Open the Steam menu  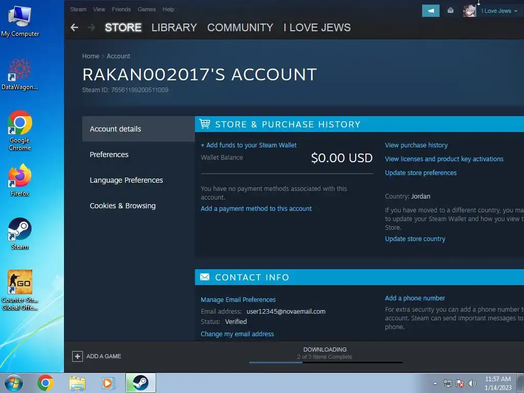pos(78,9)
